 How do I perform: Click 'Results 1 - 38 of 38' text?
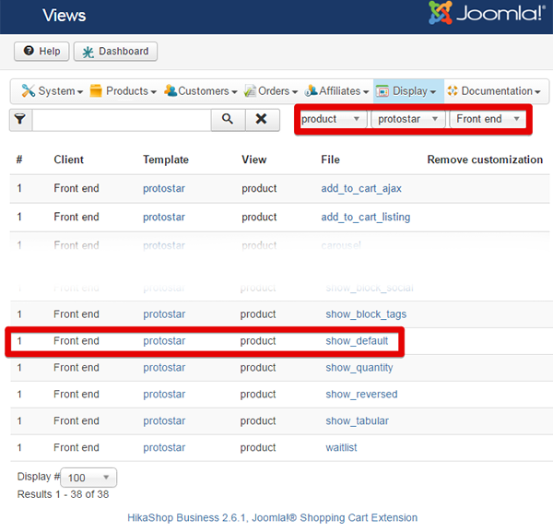63,494
